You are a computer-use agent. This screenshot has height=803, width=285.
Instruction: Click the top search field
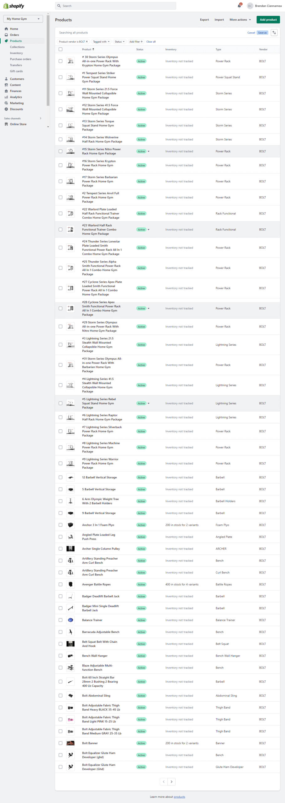point(115,6)
